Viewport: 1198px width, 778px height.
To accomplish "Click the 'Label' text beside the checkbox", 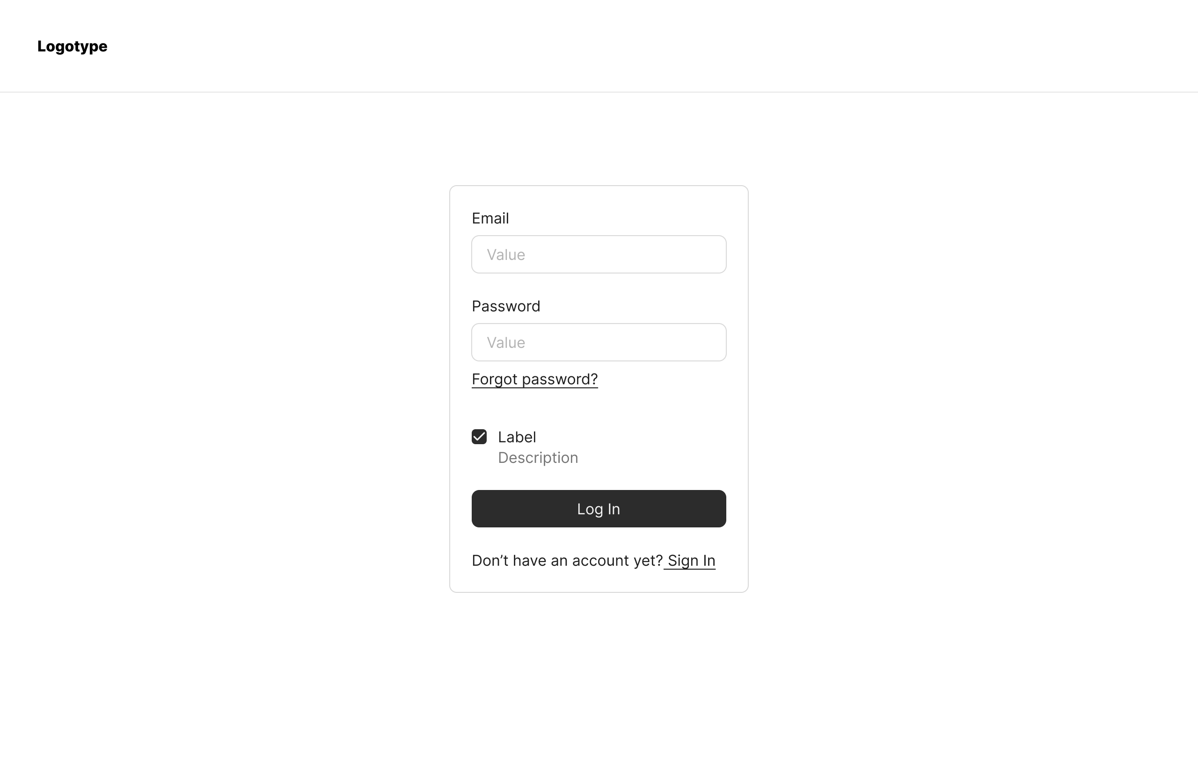I will (517, 437).
